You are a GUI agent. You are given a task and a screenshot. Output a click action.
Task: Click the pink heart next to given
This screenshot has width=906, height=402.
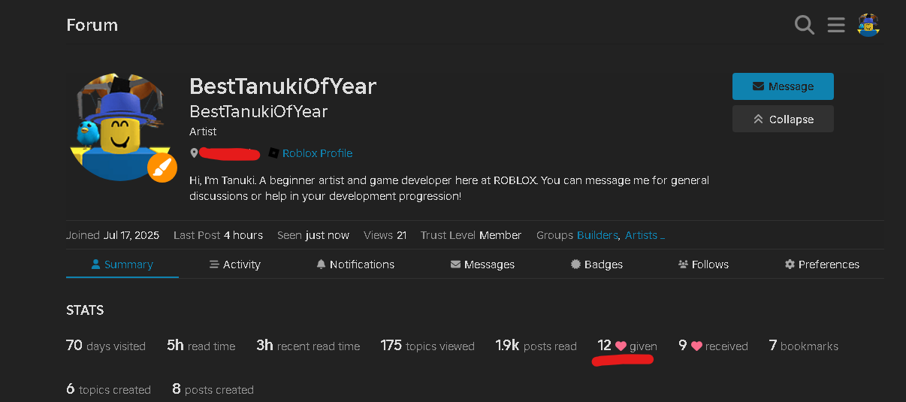[621, 346]
